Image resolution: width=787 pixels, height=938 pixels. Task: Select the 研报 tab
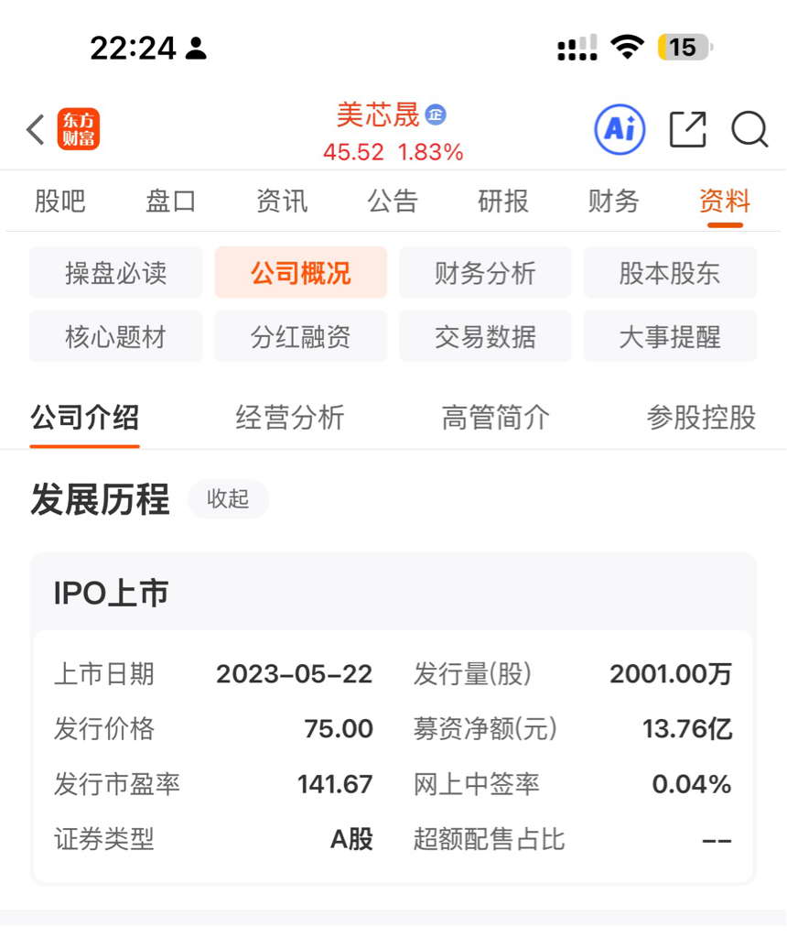pyautogui.click(x=503, y=201)
